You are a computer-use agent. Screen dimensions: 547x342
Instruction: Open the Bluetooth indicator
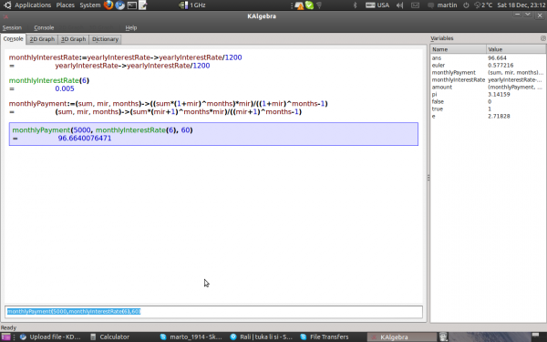[x=355, y=5]
